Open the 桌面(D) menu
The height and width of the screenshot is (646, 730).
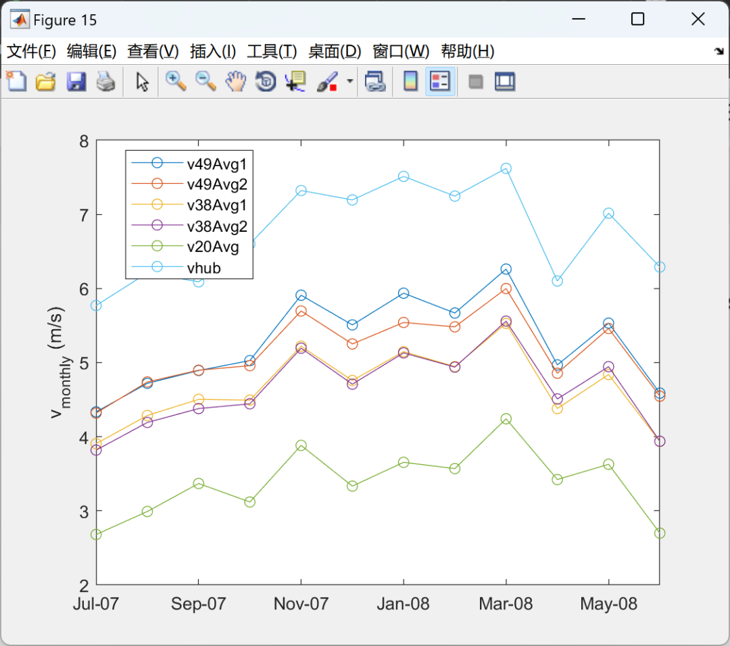click(335, 51)
